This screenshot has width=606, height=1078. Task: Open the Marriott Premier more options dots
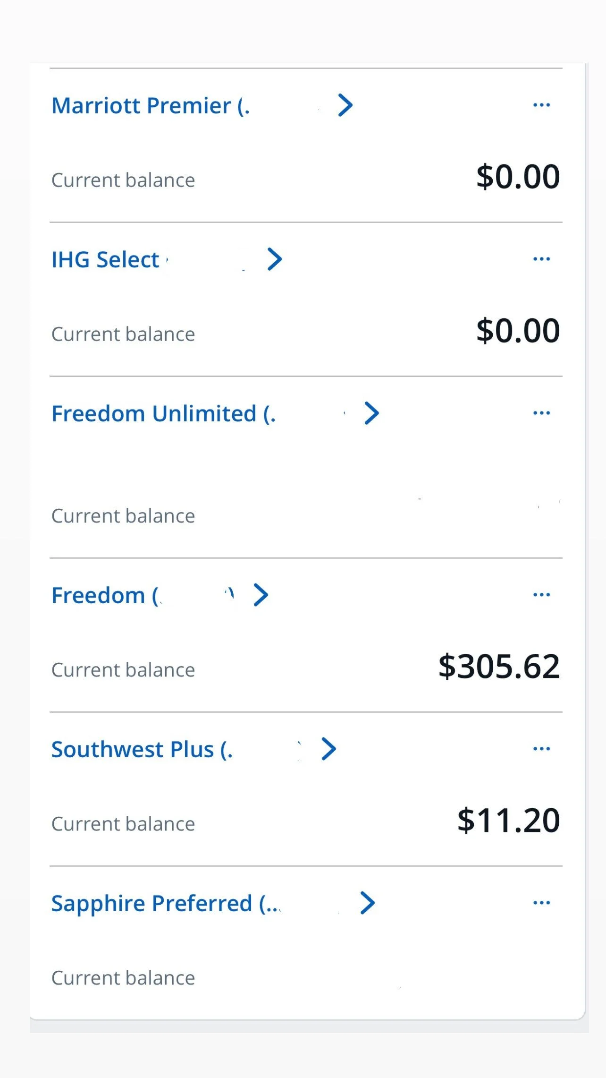(541, 105)
